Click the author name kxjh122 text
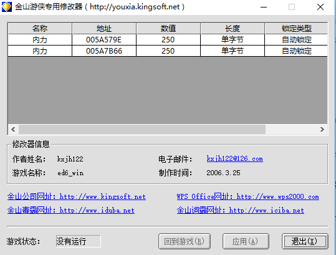 click(70, 159)
